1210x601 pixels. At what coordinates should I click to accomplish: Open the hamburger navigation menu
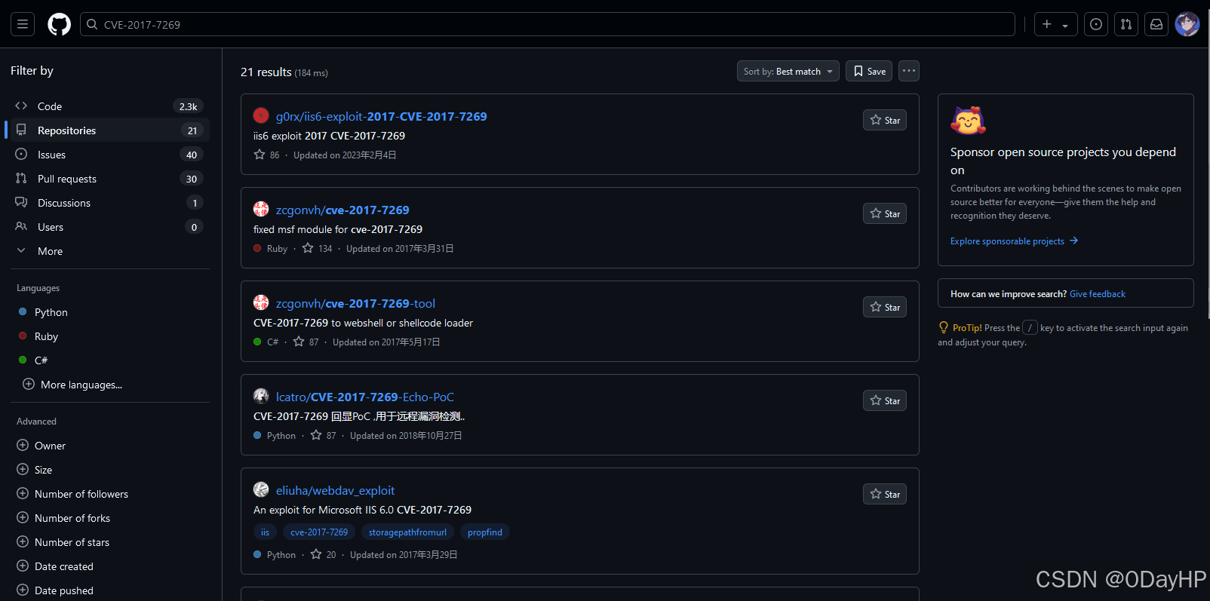pyautogui.click(x=23, y=24)
